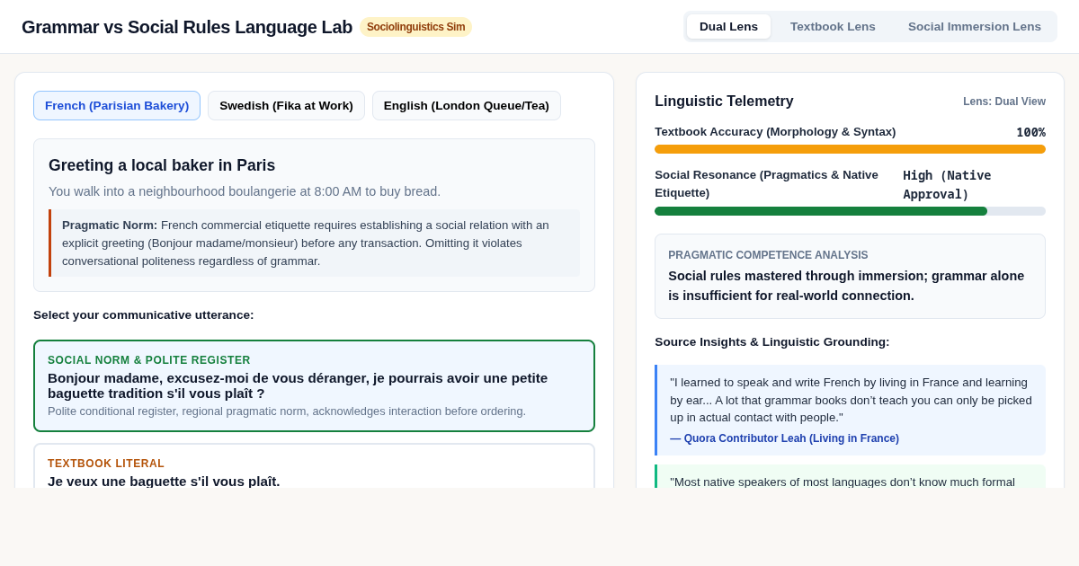This screenshot has height=566, width=1079.
Task: Choose the Social Norm & Polite Register utterance
Action: [314, 385]
